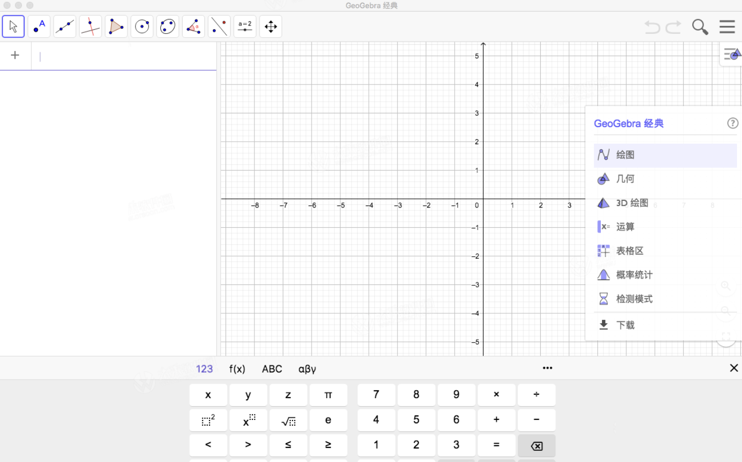
Task: Choose the Ellipse conic tool
Action: 167,26
